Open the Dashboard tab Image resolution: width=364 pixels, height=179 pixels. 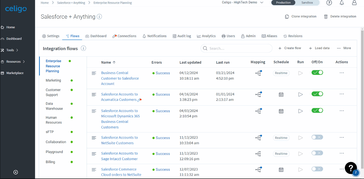tap(96, 36)
